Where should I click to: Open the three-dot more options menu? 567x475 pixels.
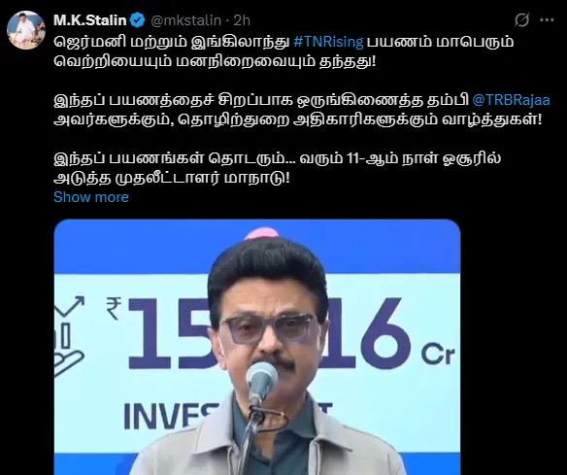click(547, 20)
